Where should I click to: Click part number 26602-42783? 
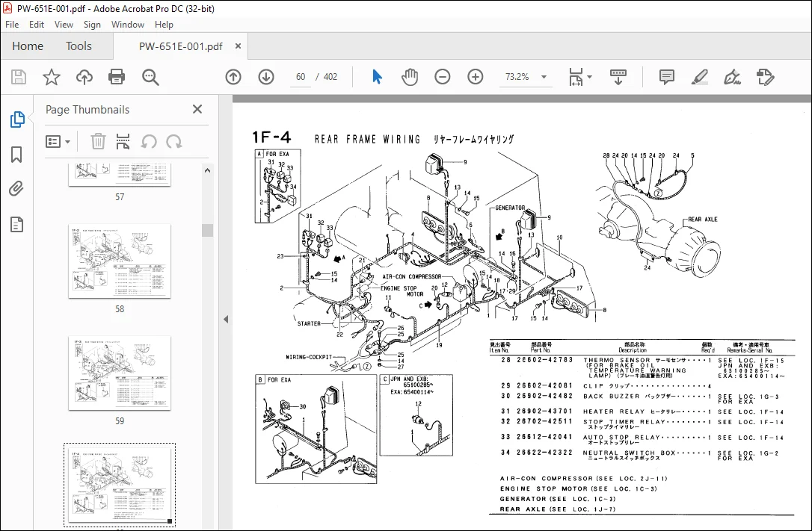pyautogui.click(x=545, y=360)
